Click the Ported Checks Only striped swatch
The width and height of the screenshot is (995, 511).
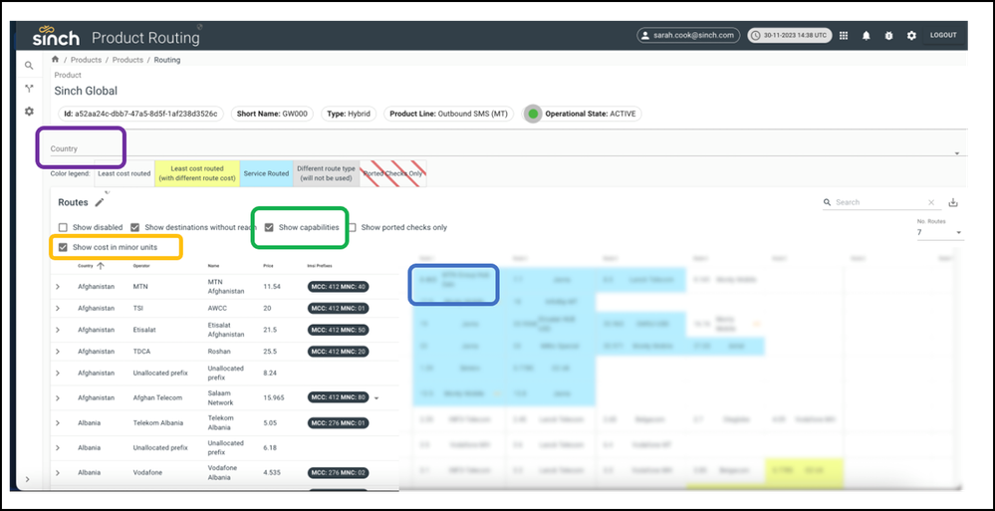pos(393,173)
